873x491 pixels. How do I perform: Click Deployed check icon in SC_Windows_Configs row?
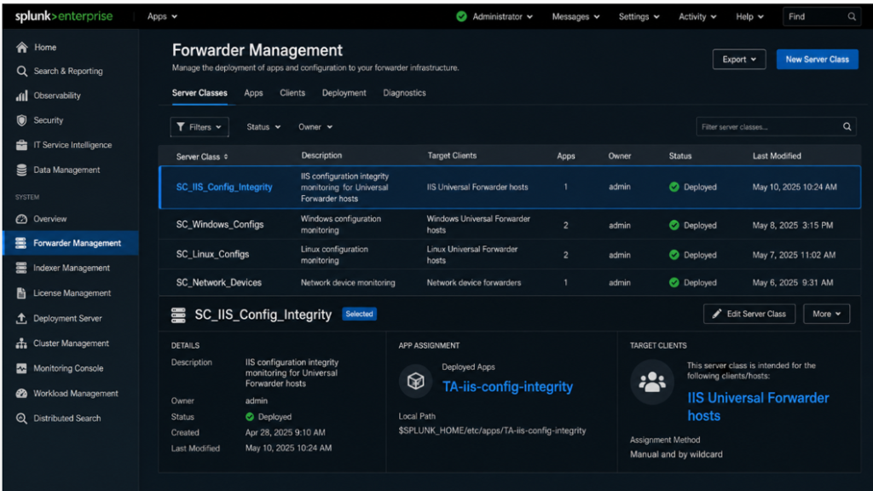pyautogui.click(x=674, y=225)
